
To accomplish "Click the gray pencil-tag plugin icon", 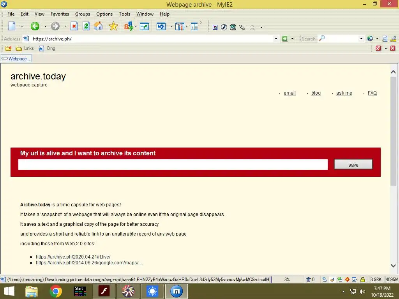I will click(242, 27).
